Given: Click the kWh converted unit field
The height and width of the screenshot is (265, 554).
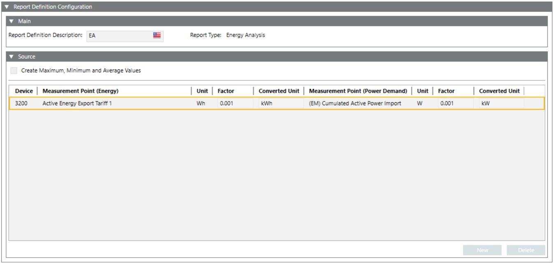Looking at the screenshot, I should [x=280, y=104].
